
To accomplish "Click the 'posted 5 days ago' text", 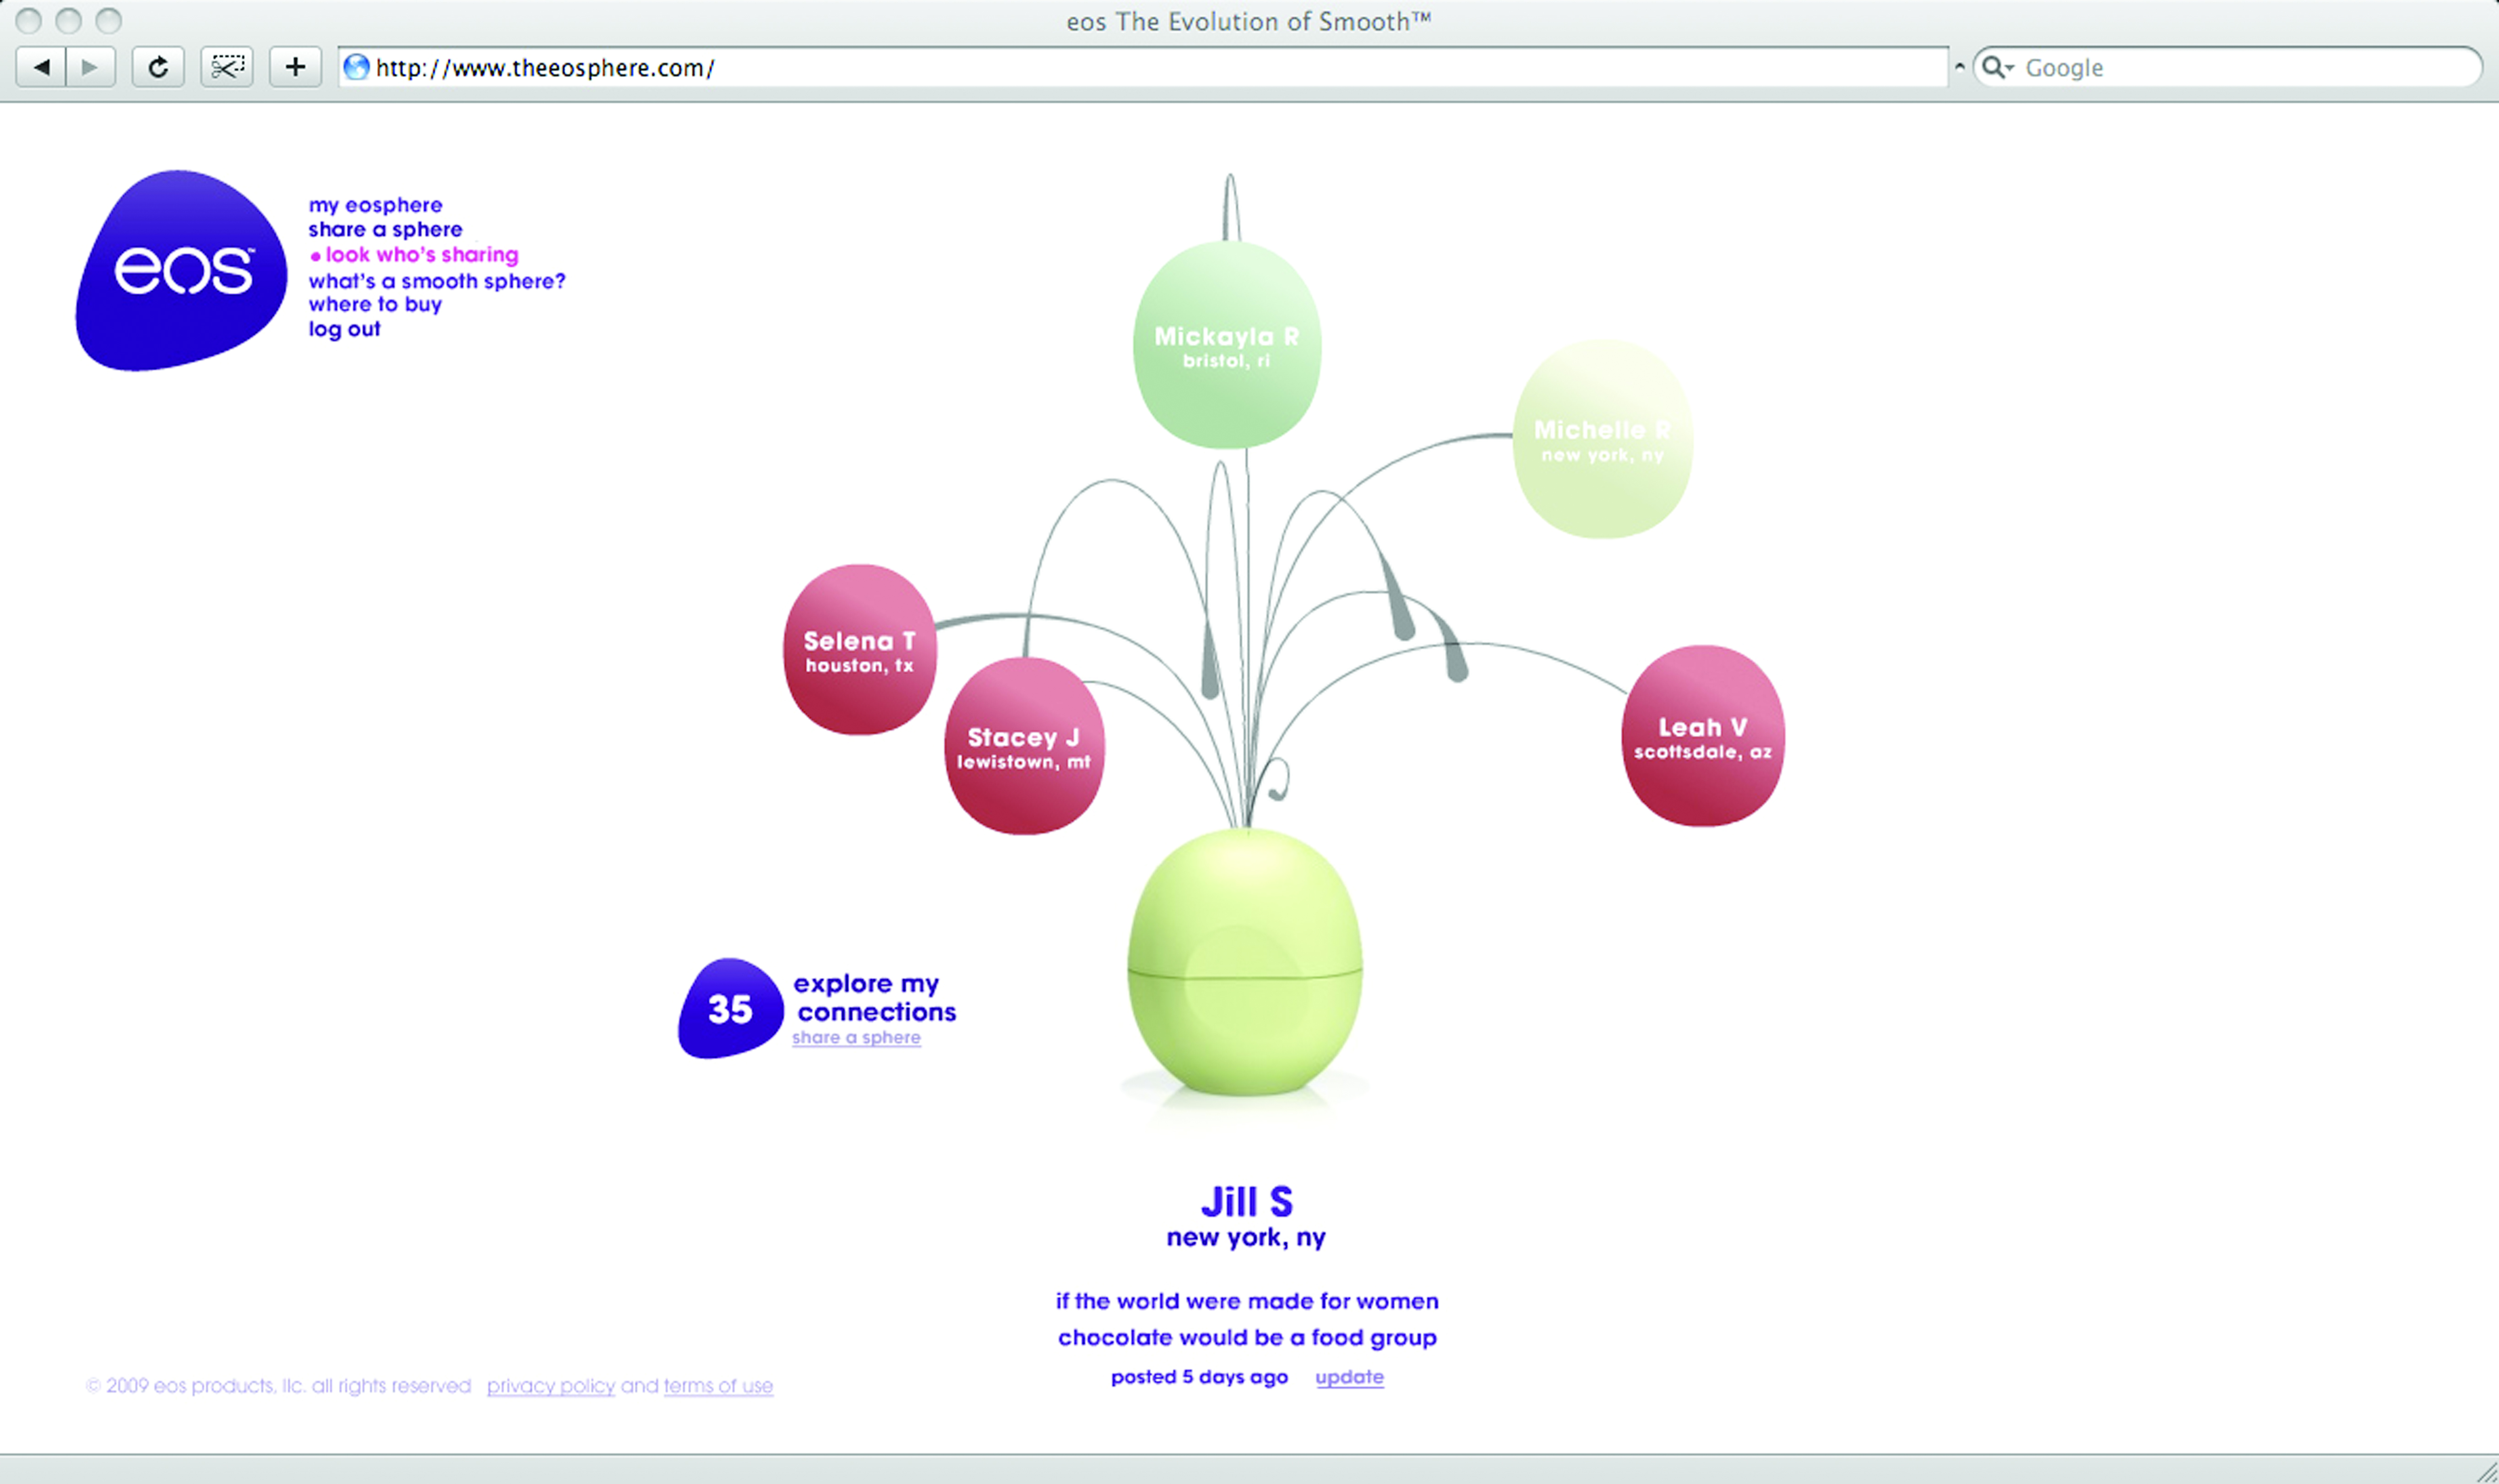I will click(x=1199, y=1377).
